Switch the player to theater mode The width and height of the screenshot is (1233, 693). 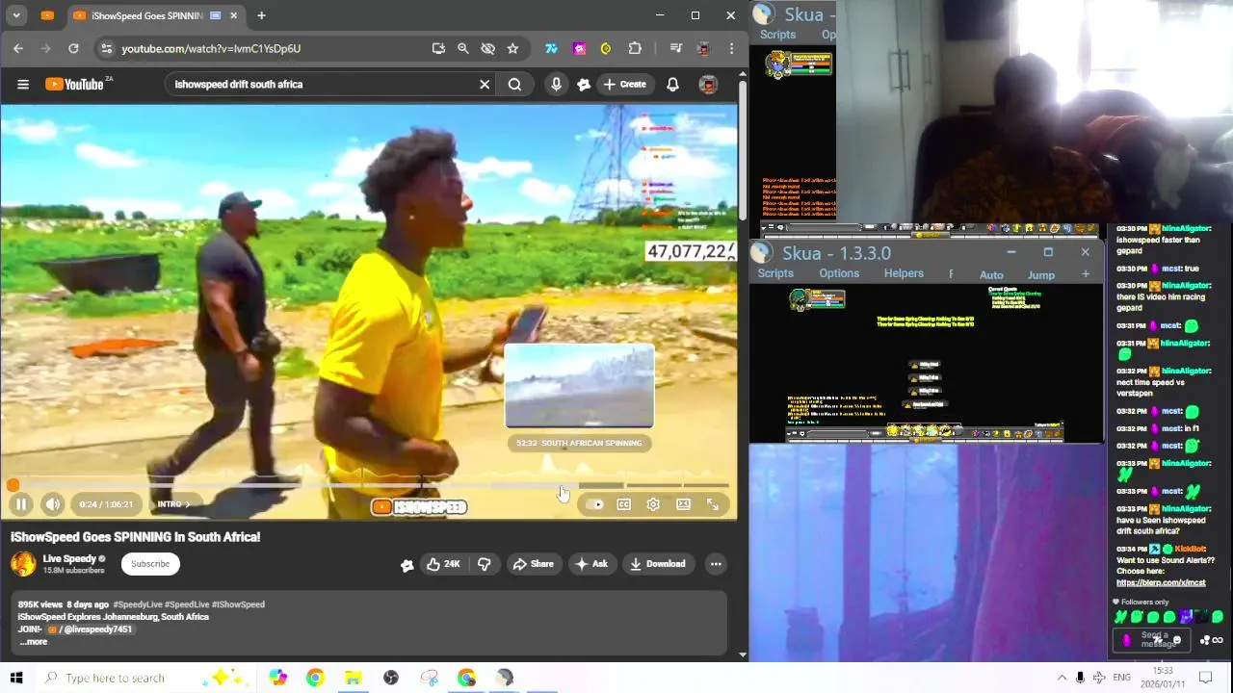click(683, 504)
